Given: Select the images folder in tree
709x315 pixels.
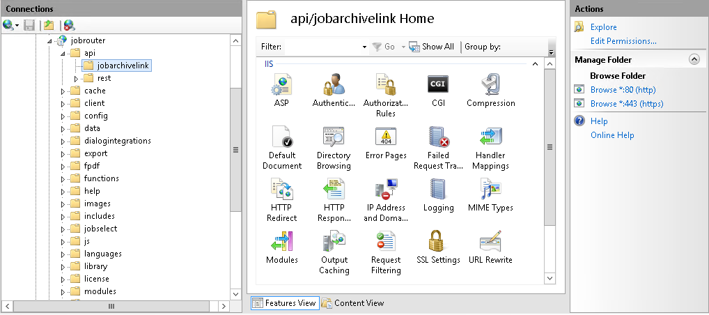Looking at the screenshot, I should [98, 203].
